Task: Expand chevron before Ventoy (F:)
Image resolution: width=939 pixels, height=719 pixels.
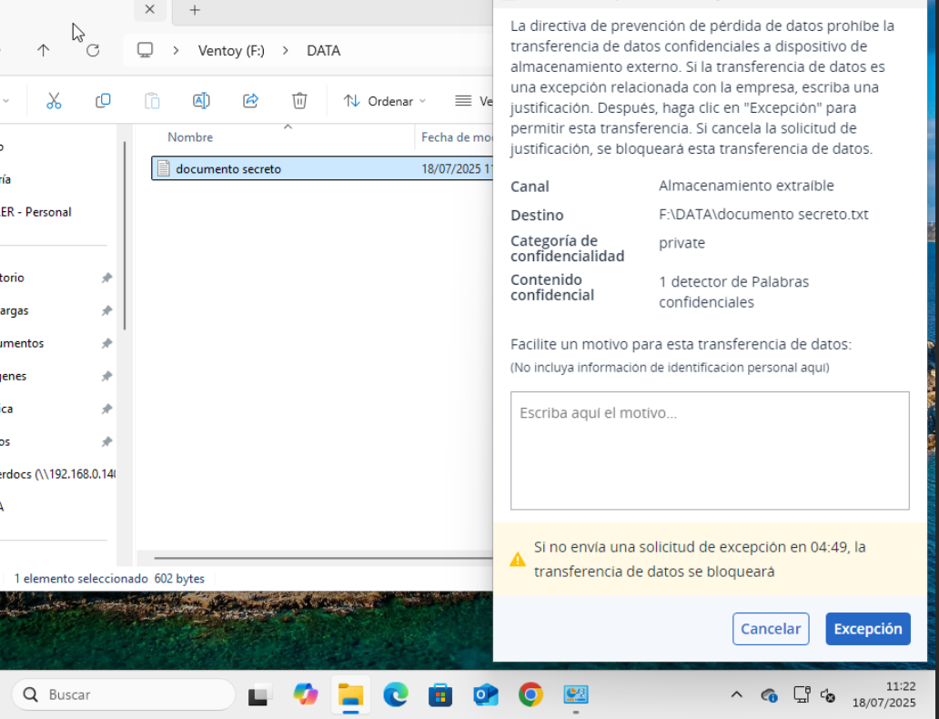Action: (176, 50)
